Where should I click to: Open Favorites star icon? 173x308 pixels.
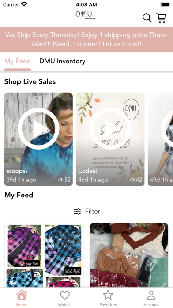click(x=108, y=298)
